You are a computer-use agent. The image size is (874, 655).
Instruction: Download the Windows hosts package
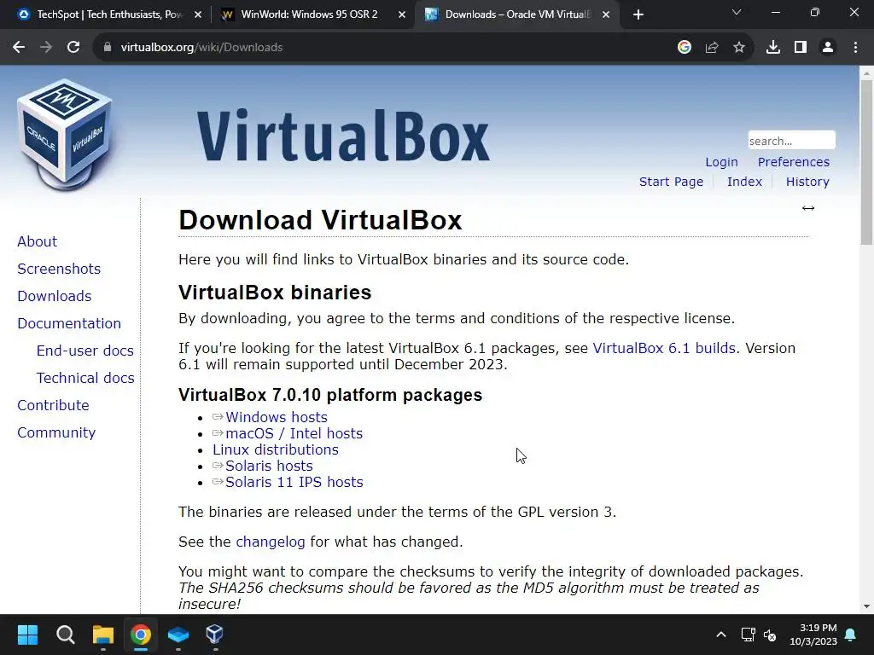(277, 417)
